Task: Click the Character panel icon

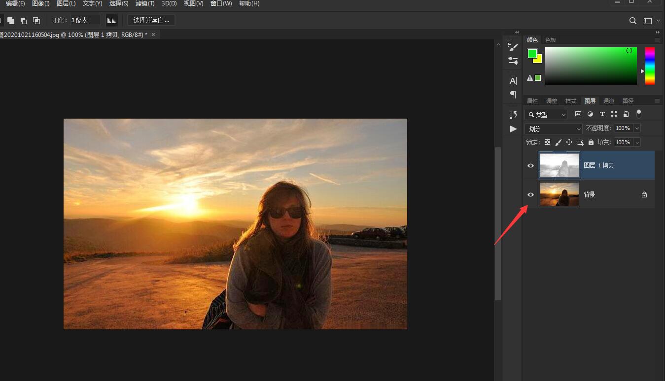Action: click(x=513, y=81)
